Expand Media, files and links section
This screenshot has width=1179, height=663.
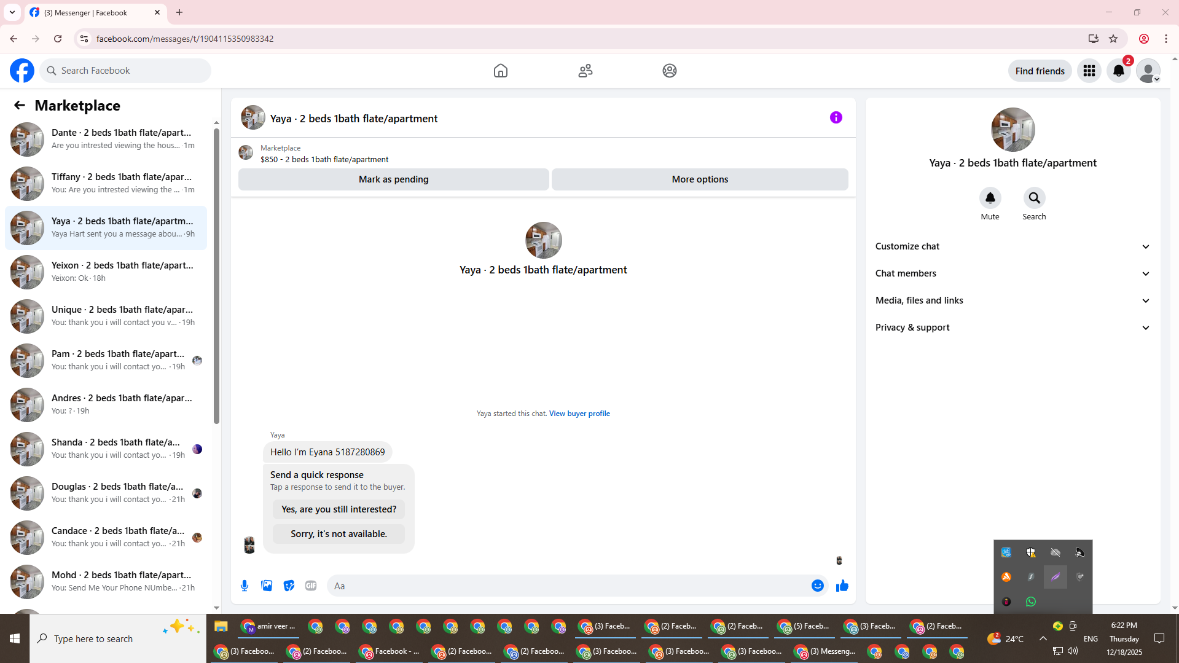pos(1013,300)
